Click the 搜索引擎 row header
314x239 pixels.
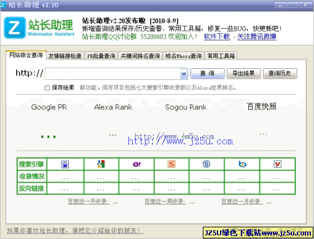tap(32, 164)
